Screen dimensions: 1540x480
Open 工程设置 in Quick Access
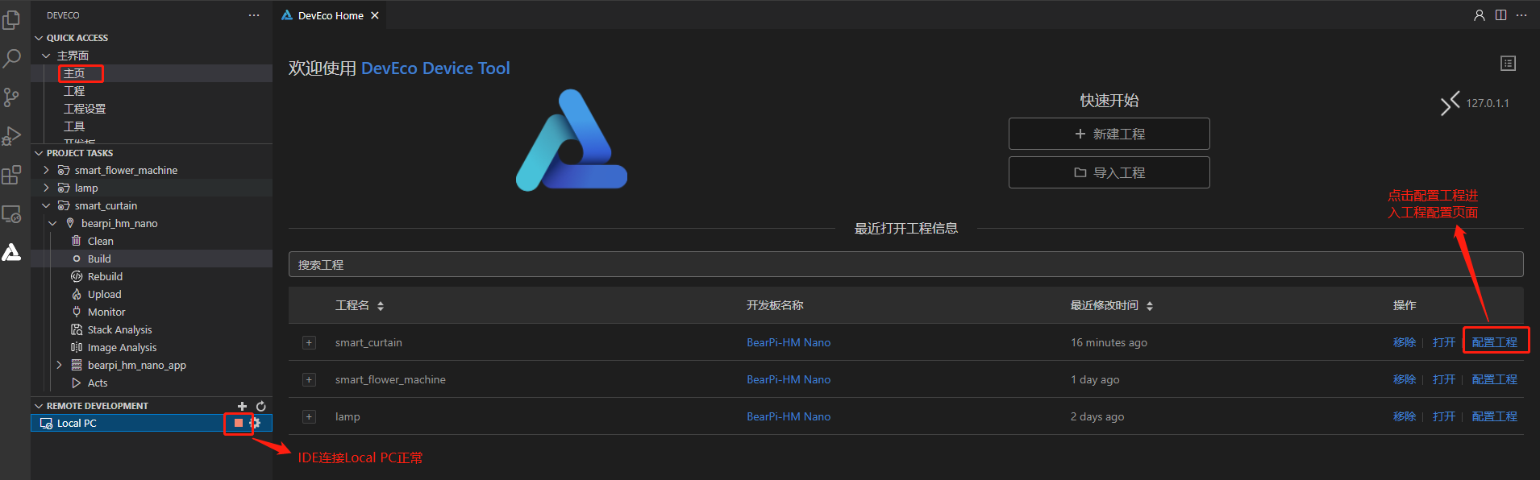click(85, 109)
